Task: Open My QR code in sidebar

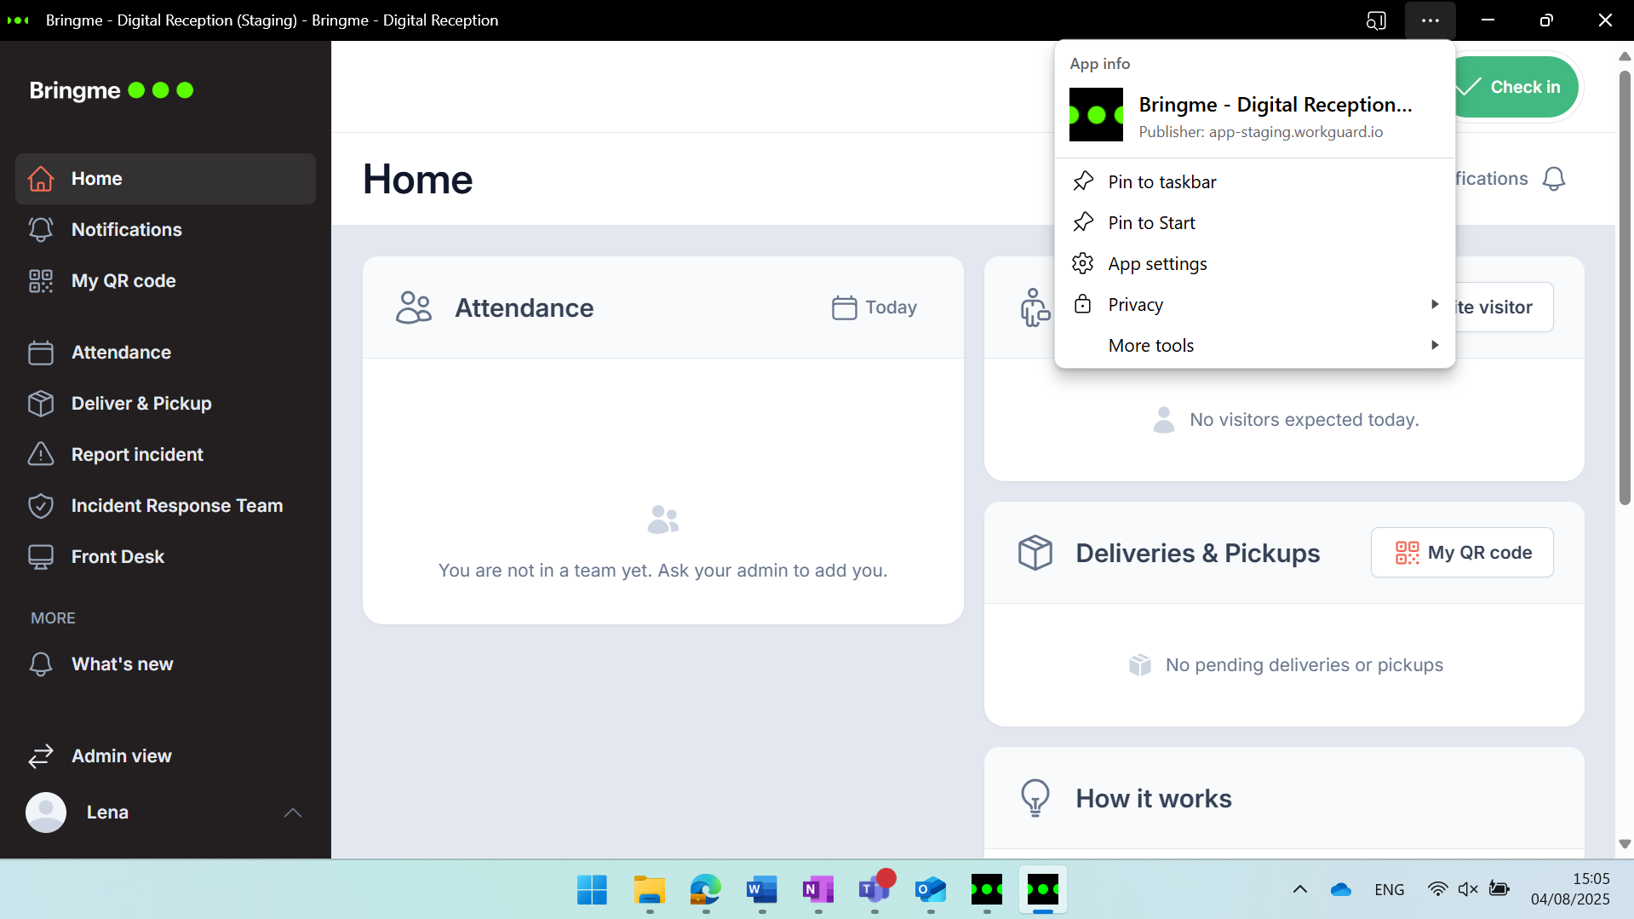Action: [x=123, y=281]
